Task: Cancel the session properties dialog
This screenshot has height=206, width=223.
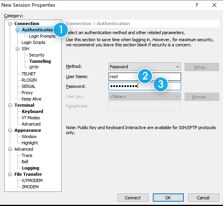Action: (x=203, y=198)
